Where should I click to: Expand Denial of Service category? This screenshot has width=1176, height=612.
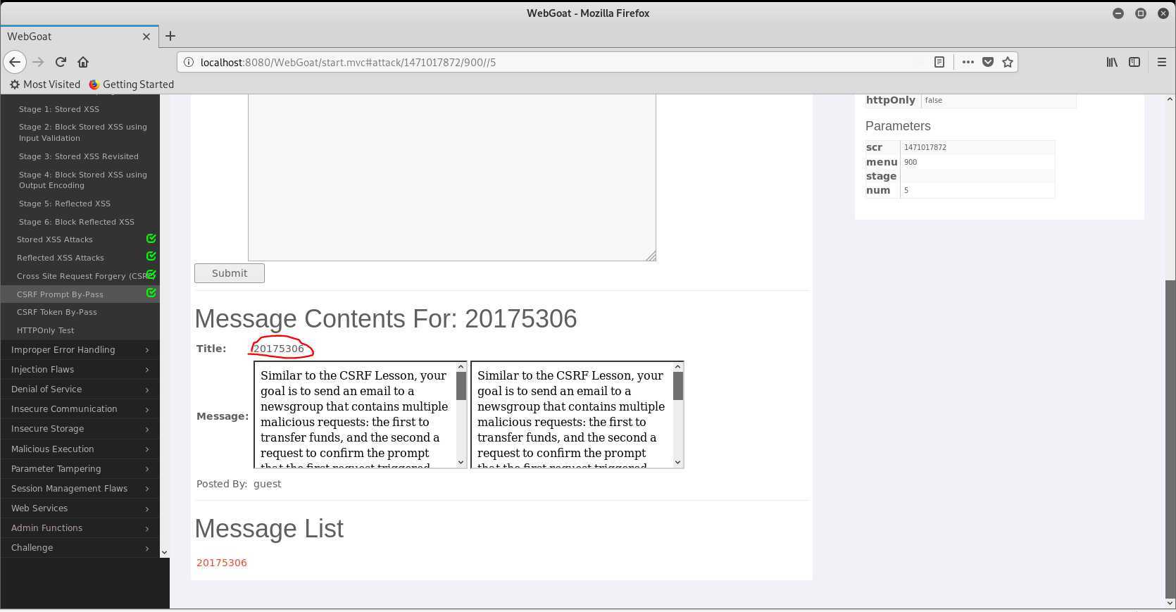point(80,389)
